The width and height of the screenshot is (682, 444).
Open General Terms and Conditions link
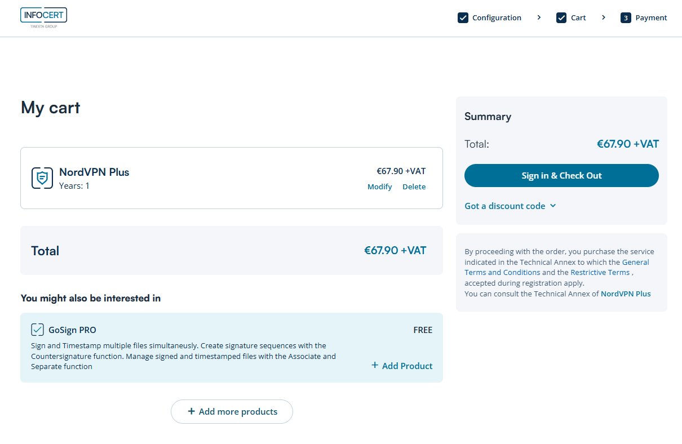502,272
